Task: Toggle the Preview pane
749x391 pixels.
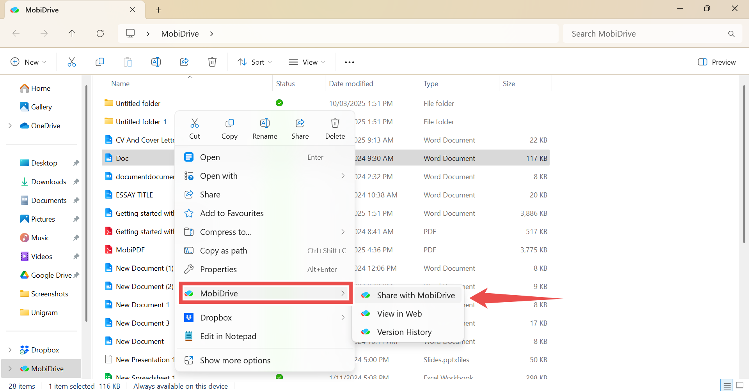Action: pos(717,62)
